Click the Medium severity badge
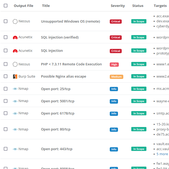This screenshot has height=169, width=169. click(116, 77)
